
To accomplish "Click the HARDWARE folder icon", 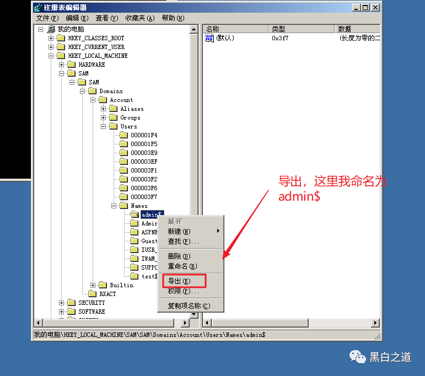I will coord(72,65).
